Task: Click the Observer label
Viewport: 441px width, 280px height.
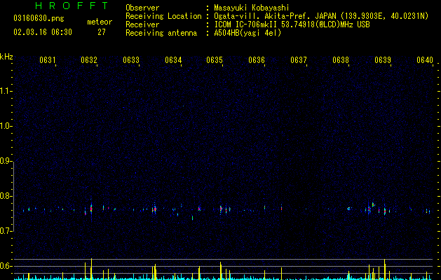Action: 142,8
